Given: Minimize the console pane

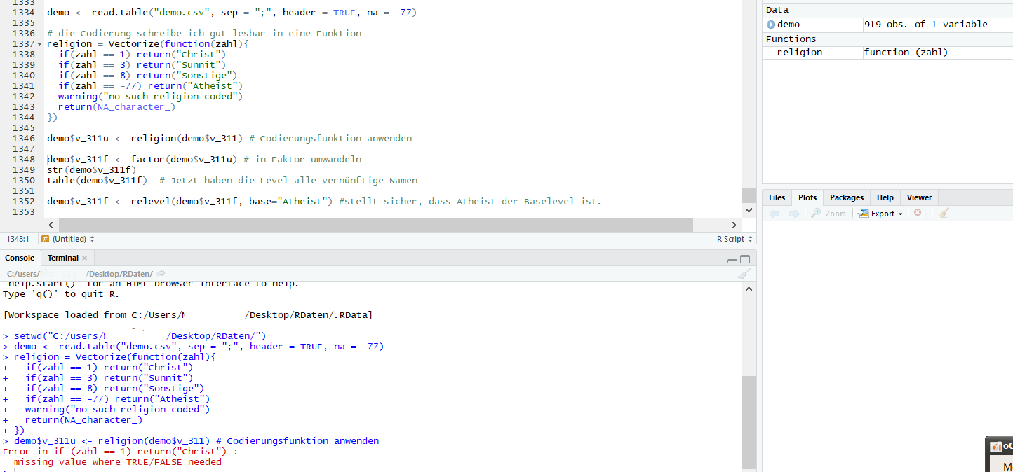Looking at the screenshot, I should [x=732, y=260].
